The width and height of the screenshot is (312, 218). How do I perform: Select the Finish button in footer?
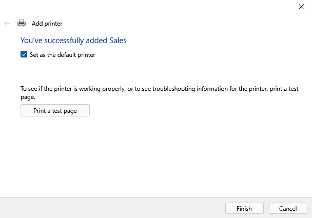coord(244,208)
